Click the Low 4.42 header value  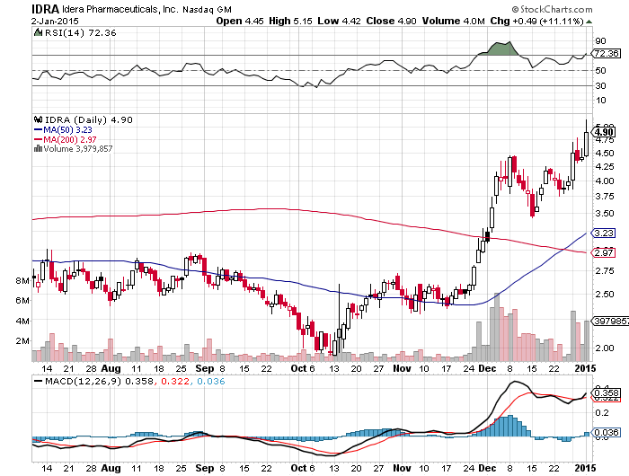click(339, 21)
